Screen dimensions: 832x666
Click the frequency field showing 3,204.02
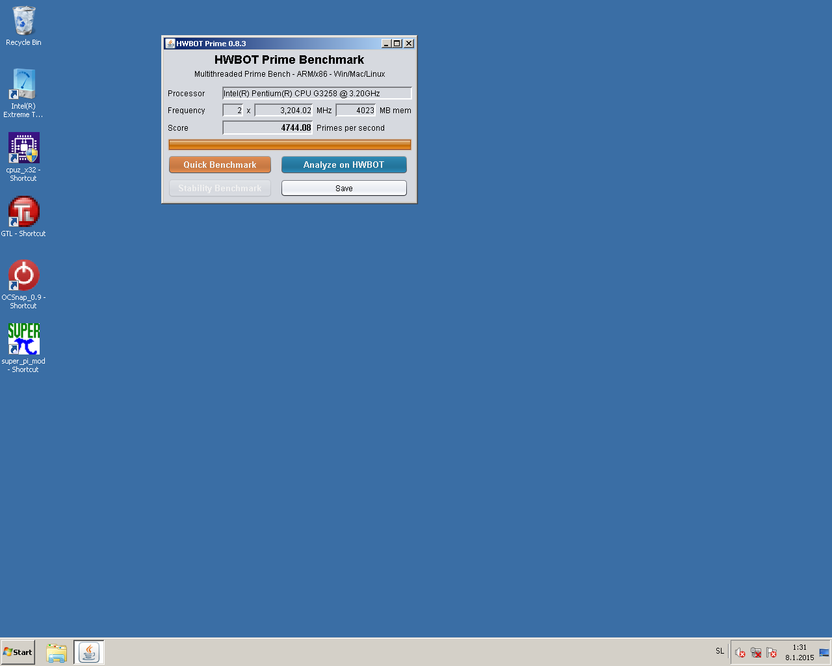click(283, 111)
